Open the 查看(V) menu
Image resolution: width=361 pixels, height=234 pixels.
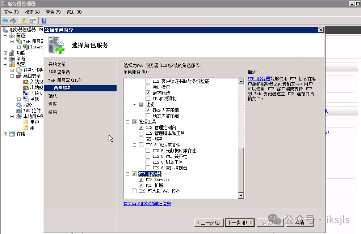click(x=53, y=12)
